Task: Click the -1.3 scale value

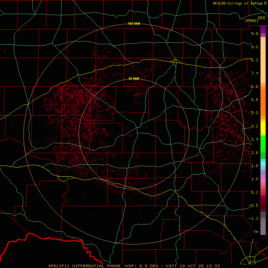Action: coord(253,219)
